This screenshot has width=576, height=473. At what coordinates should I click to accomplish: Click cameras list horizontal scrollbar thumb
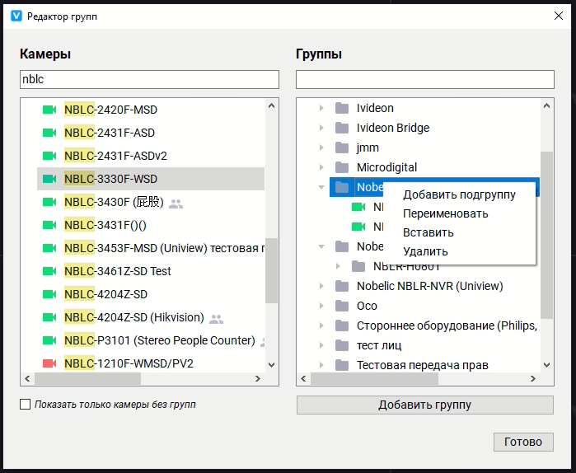coord(87,378)
